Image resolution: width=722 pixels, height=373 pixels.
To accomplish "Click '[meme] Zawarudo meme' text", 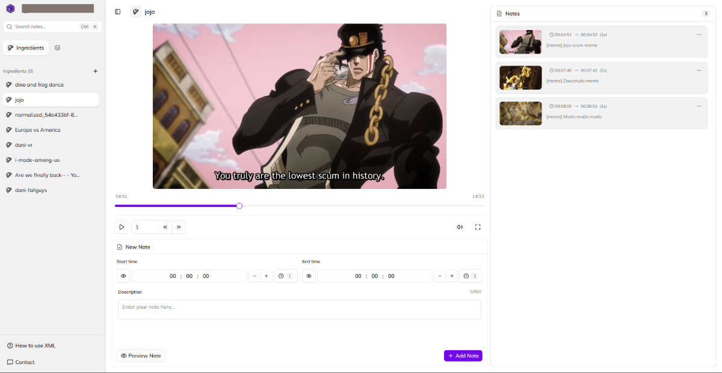I will (572, 81).
